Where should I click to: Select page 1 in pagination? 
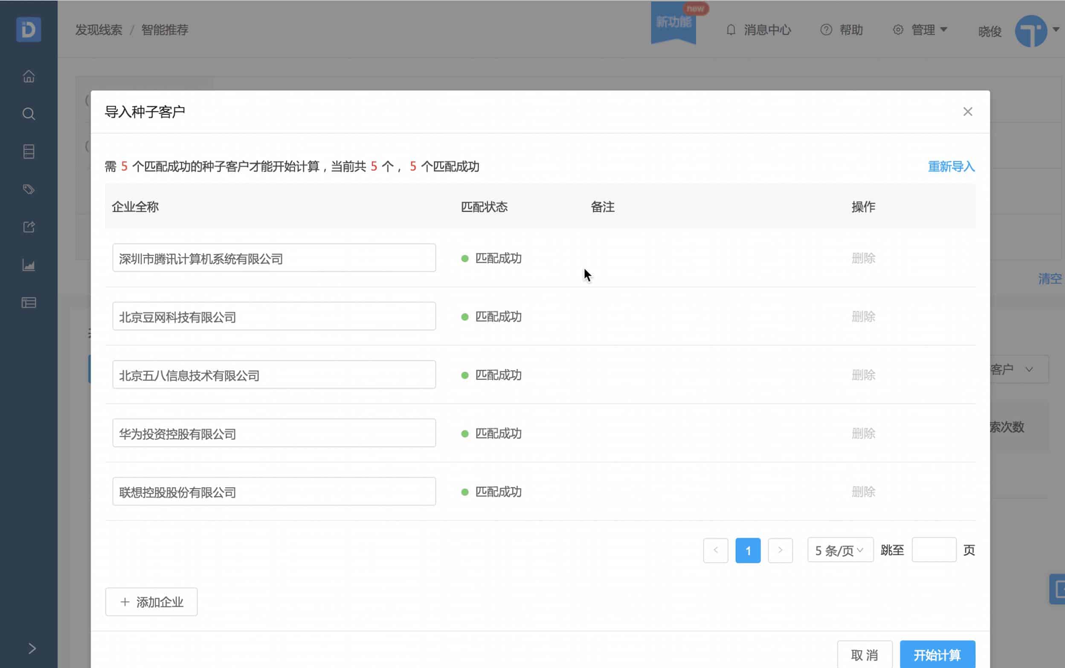(748, 550)
